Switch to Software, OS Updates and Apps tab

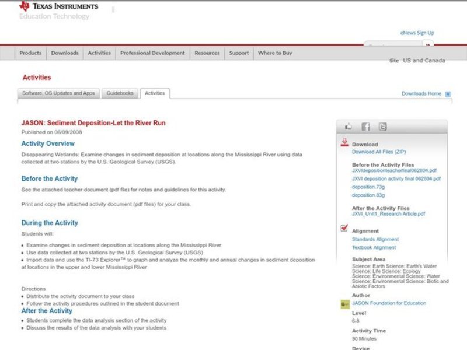tap(58, 93)
